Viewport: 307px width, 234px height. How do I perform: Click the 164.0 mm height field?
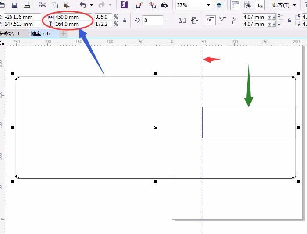pyautogui.click(x=73, y=24)
